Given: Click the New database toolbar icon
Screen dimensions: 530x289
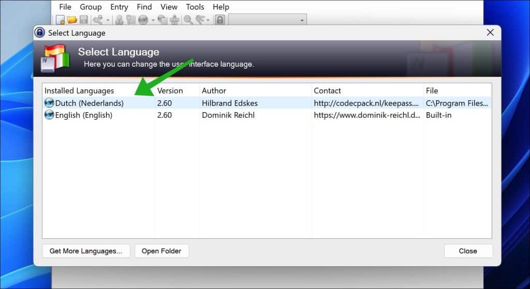Looking at the screenshot, I should point(61,20).
